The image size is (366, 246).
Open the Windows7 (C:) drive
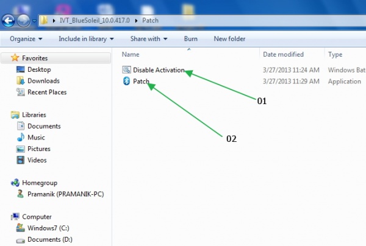tap(48, 228)
